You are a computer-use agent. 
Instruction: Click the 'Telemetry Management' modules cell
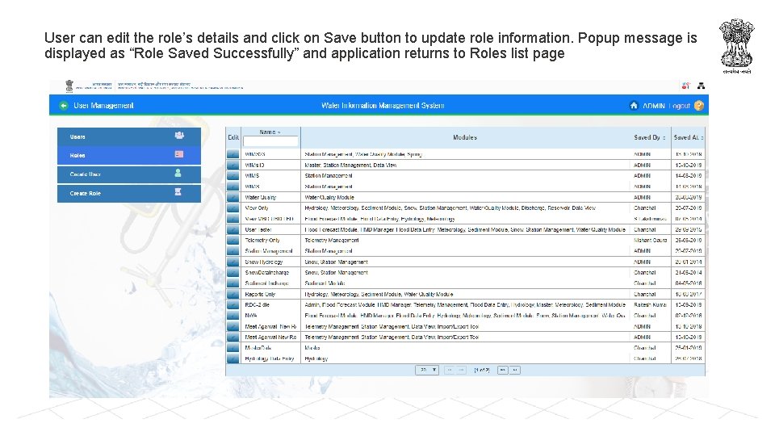(332, 241)
